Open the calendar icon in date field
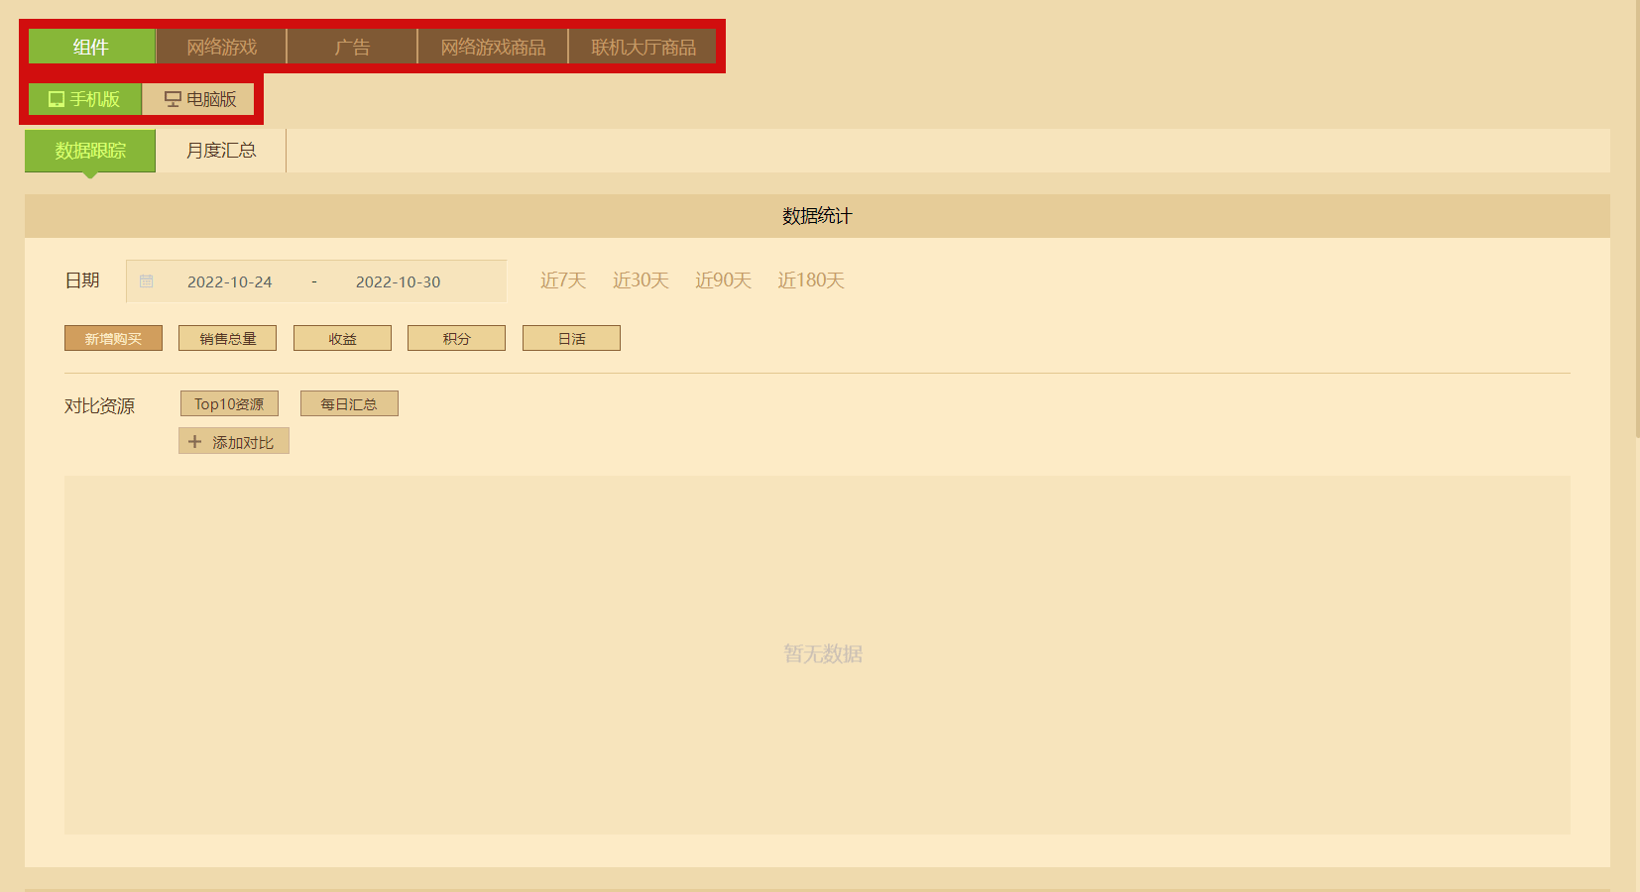 (x=146, y=281)
